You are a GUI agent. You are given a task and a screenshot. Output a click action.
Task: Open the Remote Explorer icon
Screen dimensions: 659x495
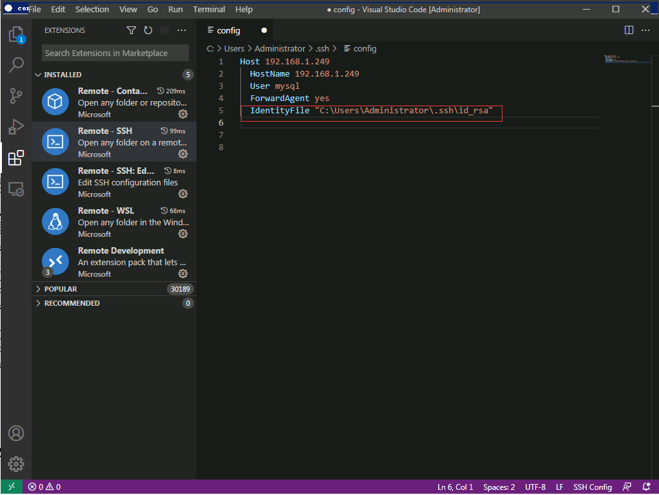point(16,189)
